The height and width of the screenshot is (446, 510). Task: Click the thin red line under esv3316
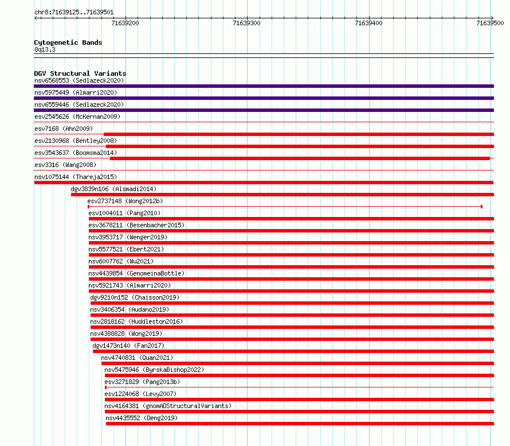click(x=264, y=170)
